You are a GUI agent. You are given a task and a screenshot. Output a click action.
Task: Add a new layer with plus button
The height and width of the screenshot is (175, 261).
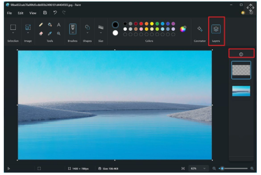pyautogui.click(x=241, y=54)
